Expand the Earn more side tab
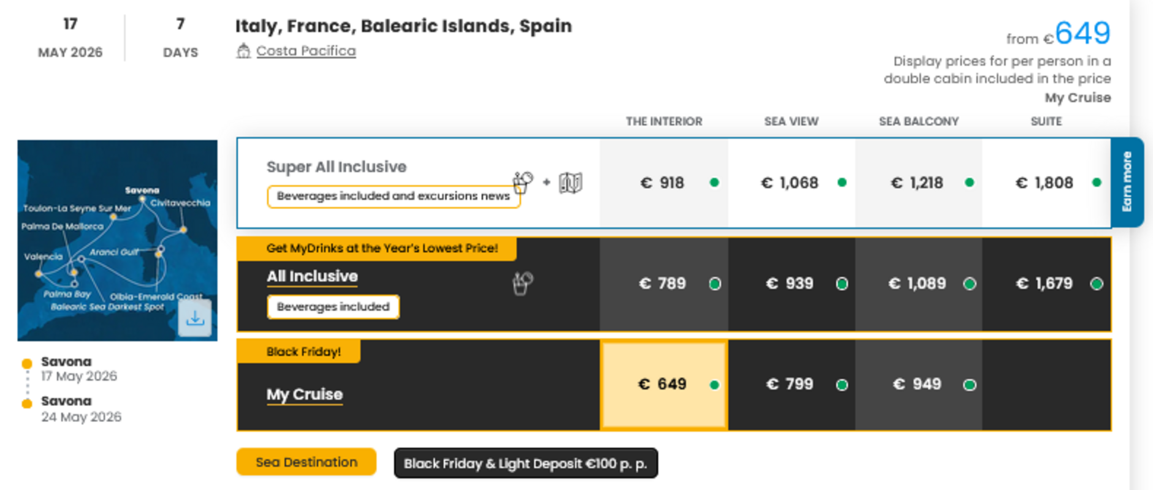This screenshot has height=490, width=1153. tap(1127, 182)
